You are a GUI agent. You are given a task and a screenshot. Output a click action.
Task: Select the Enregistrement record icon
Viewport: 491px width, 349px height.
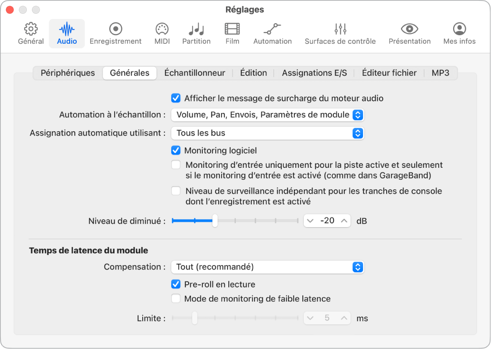(116, 29)
